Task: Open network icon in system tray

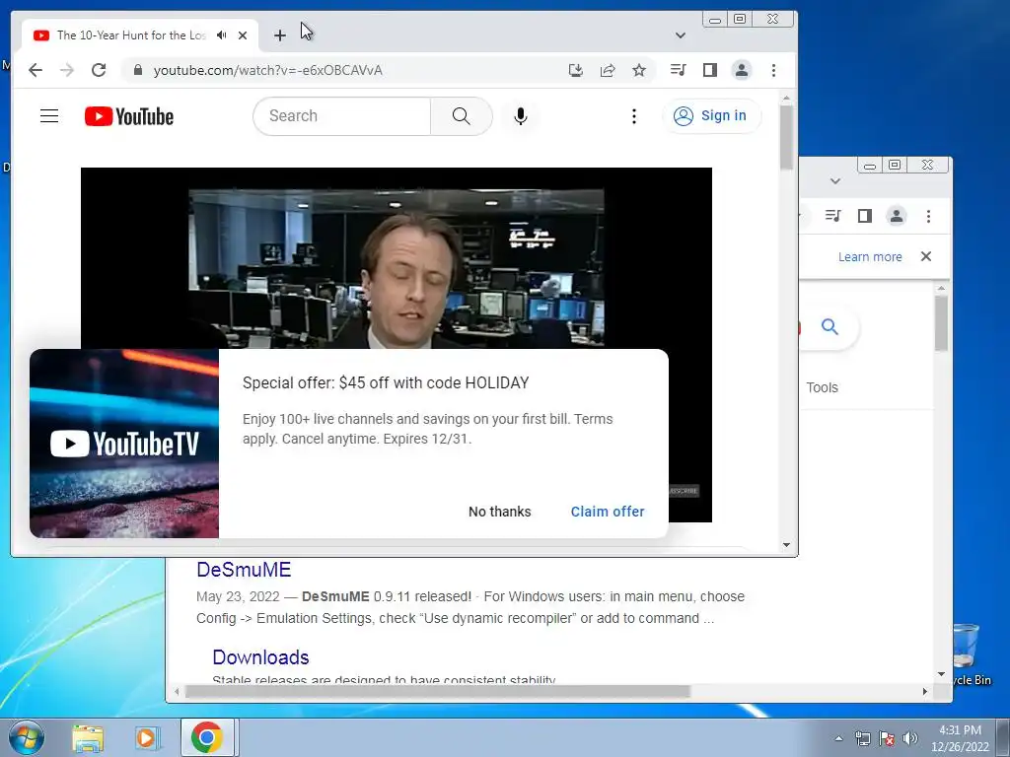Action: (862, 738)
